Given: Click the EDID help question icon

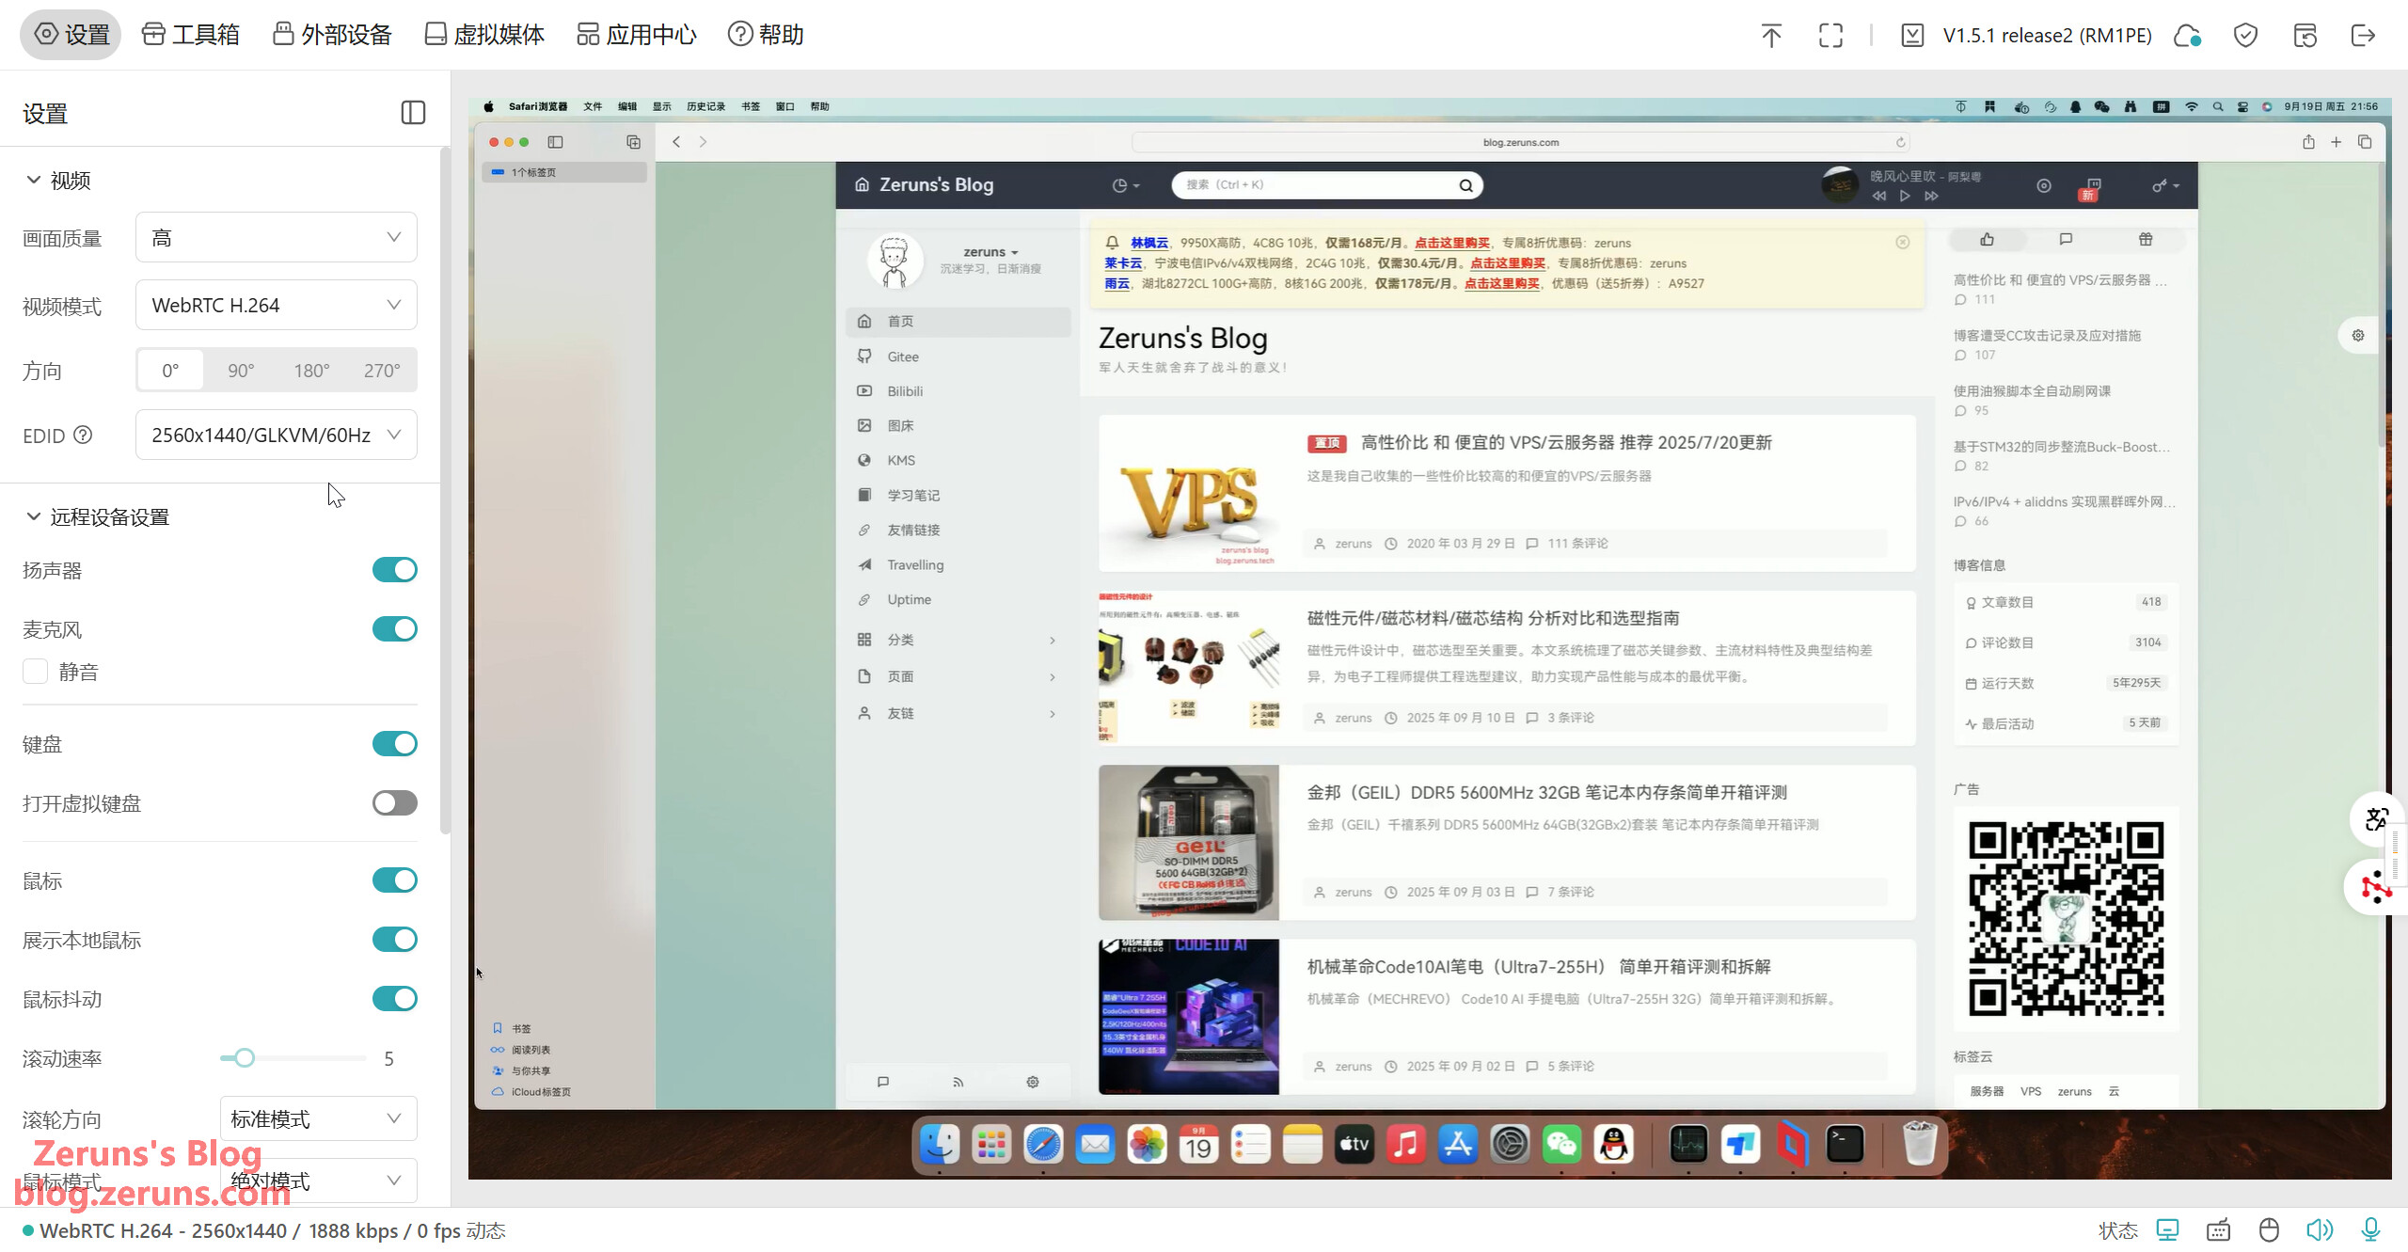Looking at the screenshot, I should (83, 435).
